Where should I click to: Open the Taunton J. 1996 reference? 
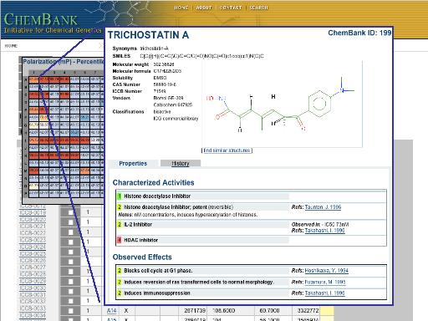323,207
